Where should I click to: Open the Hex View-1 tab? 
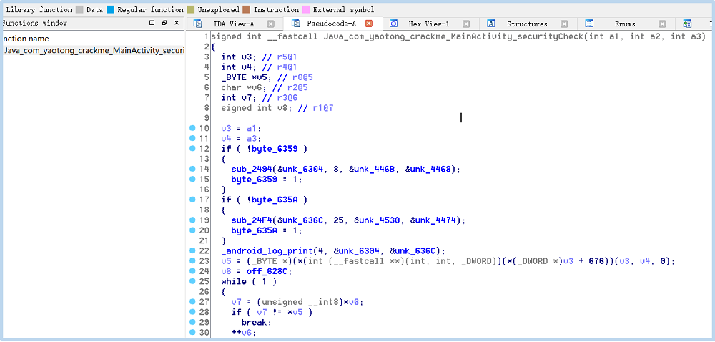pyautogui.click(x=428, y=24)
